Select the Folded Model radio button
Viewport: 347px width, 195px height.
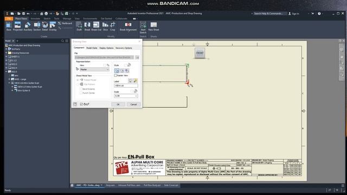pyautogui.click(x=78, y=80)
